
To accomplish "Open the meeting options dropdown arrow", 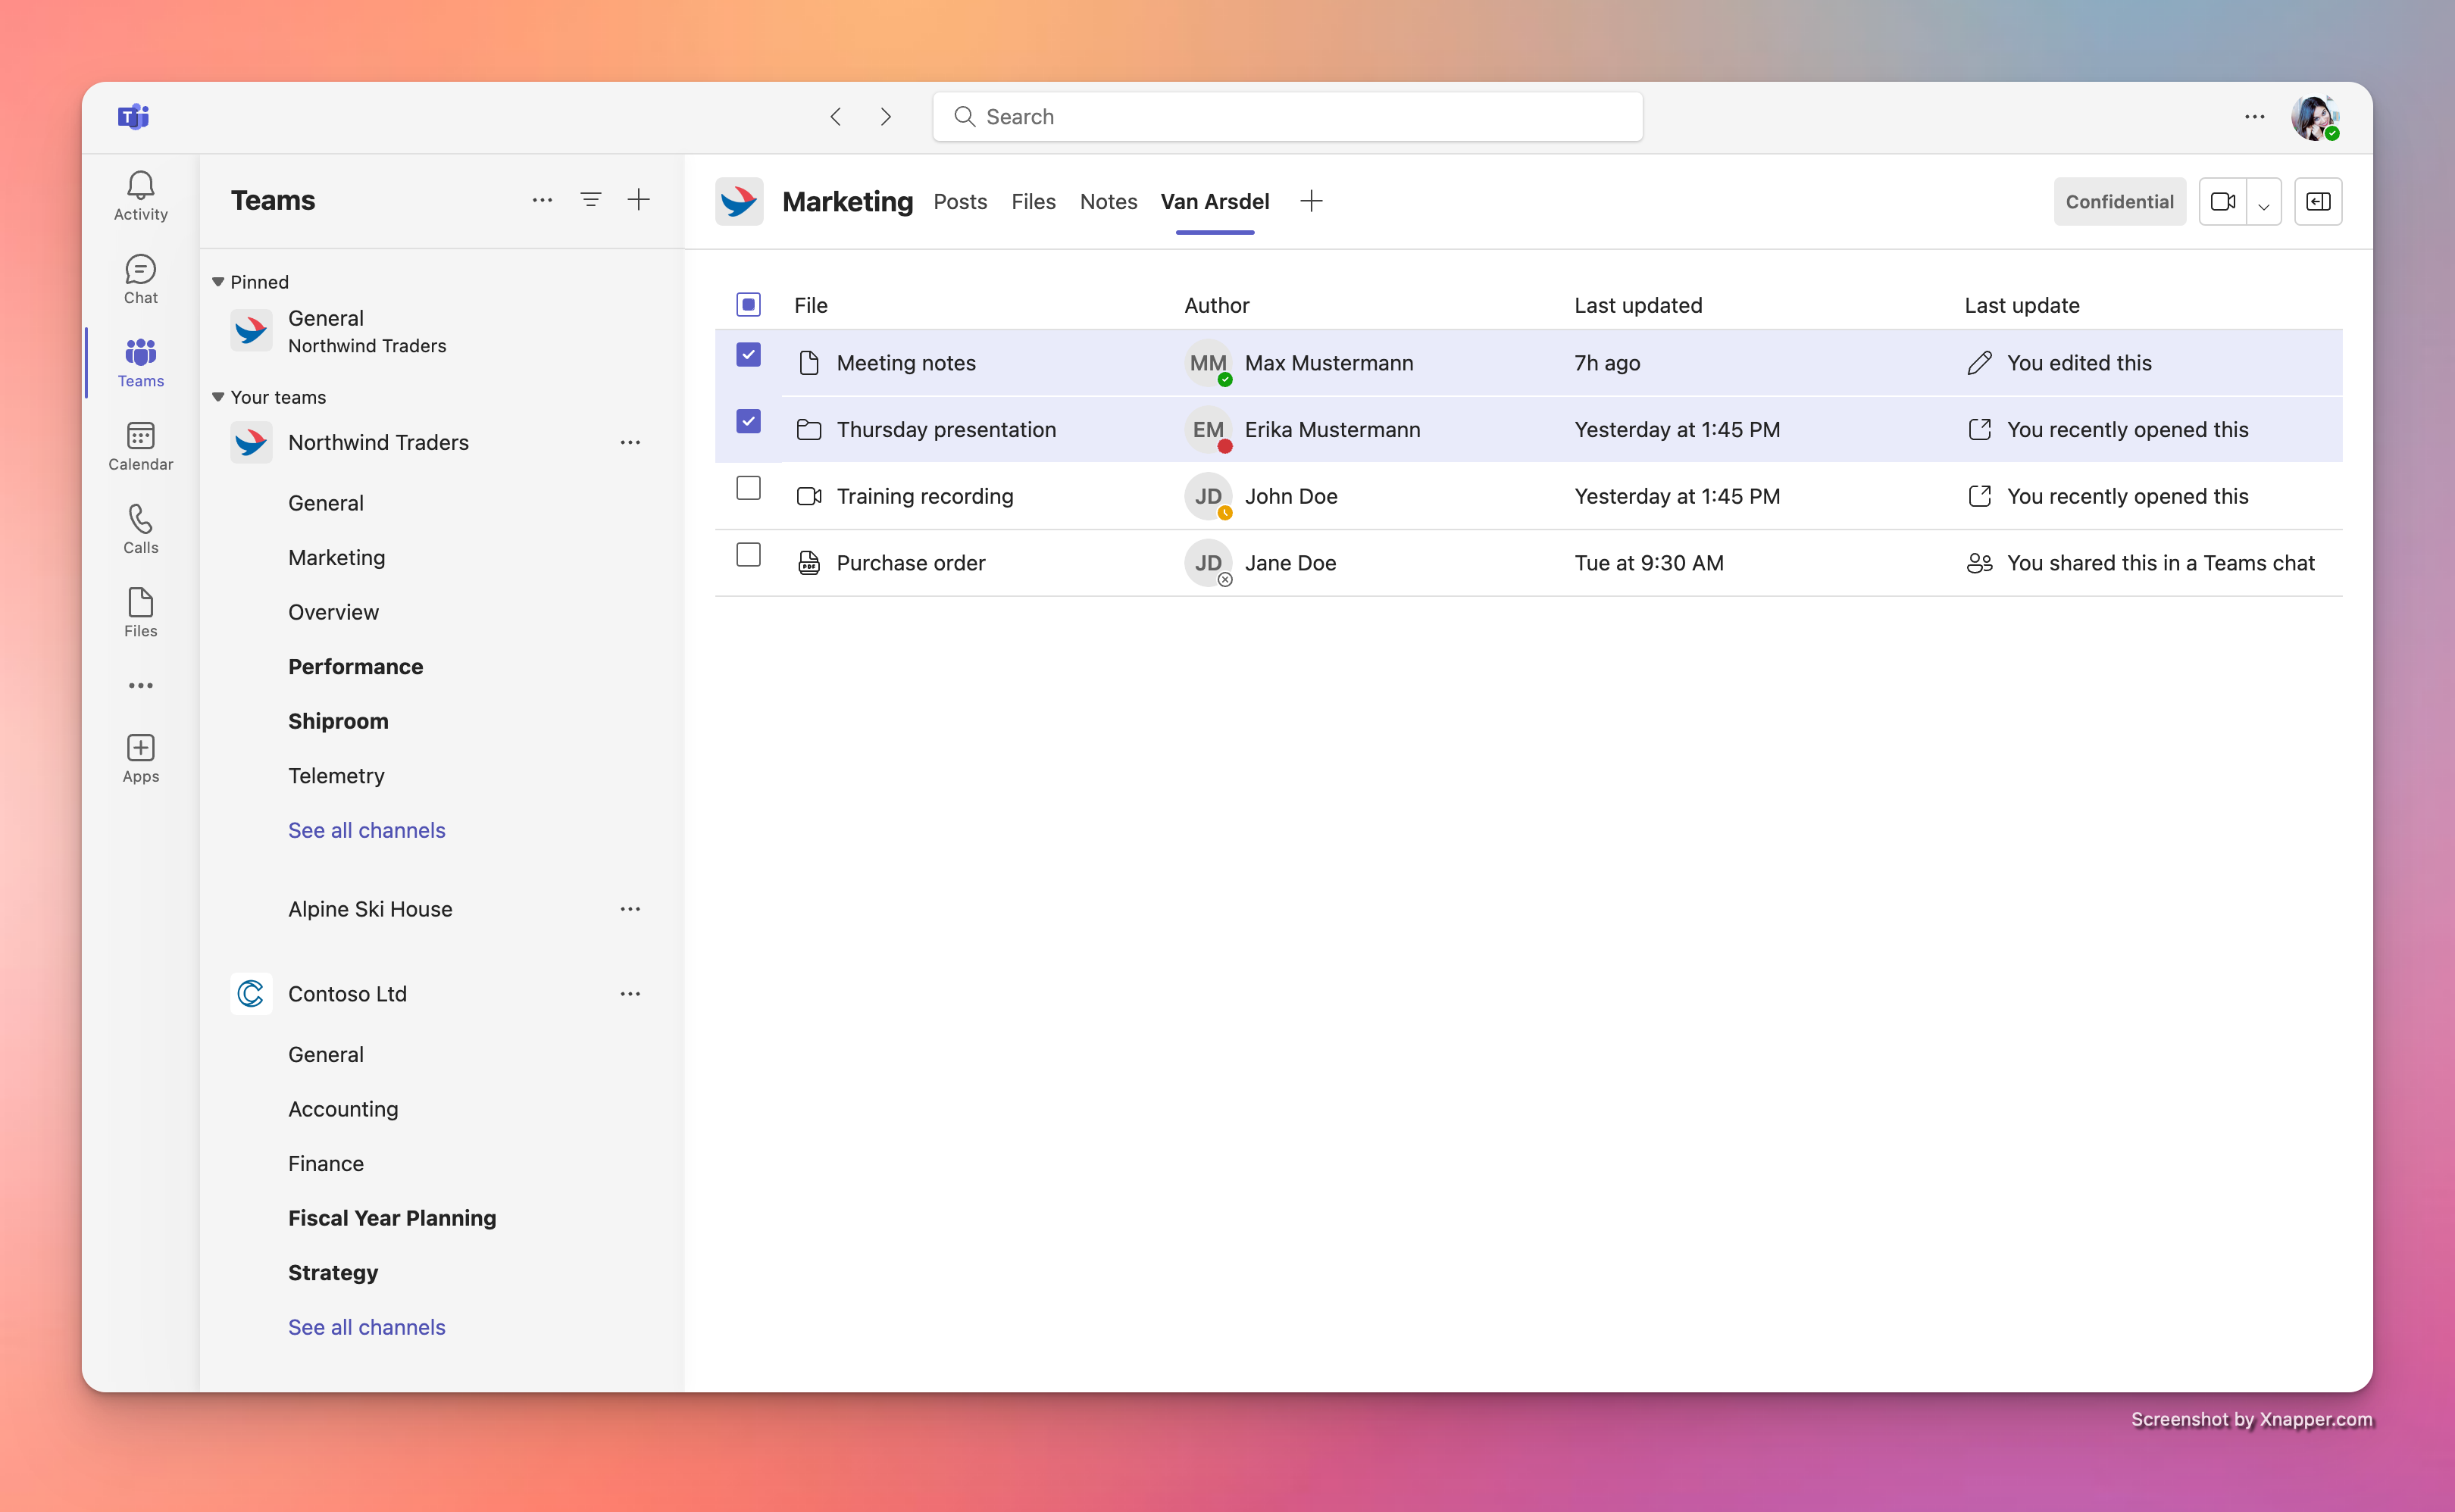I will coord(2264,202).
